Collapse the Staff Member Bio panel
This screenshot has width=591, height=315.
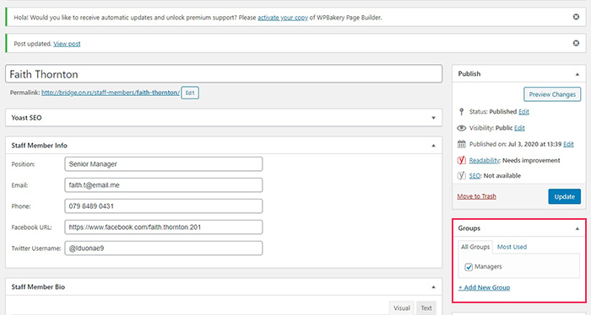[433, 287]
